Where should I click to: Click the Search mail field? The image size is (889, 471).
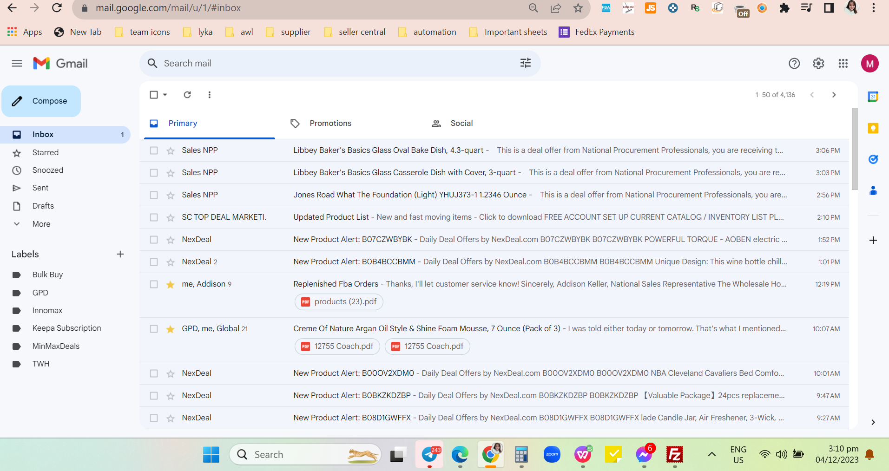click(x=340, y=64)
